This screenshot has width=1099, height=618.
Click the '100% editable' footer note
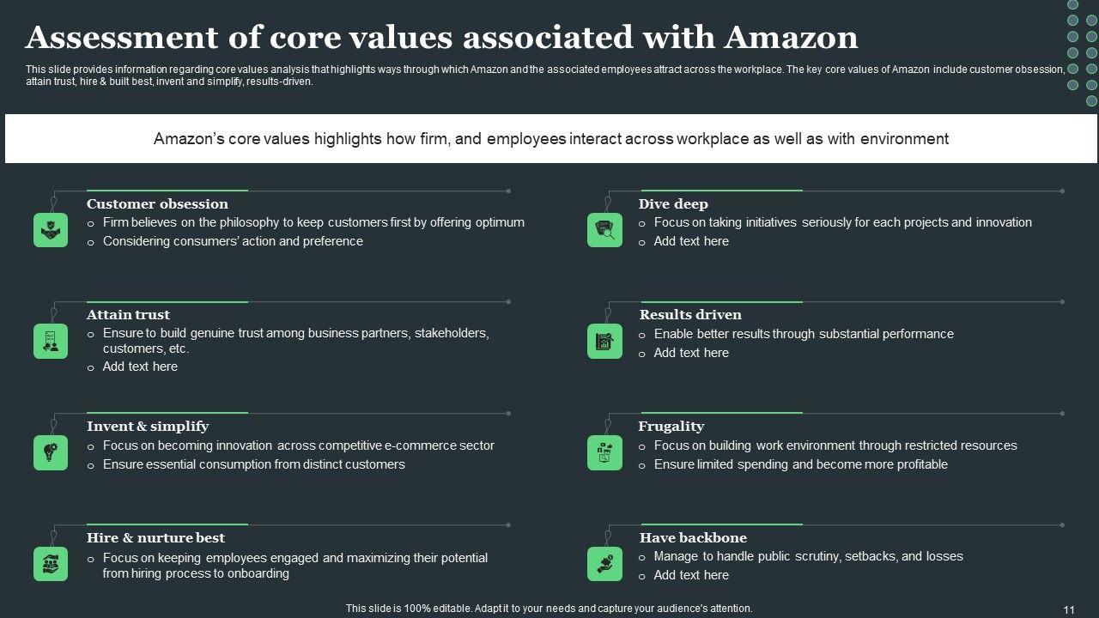(x=549, y=609)
